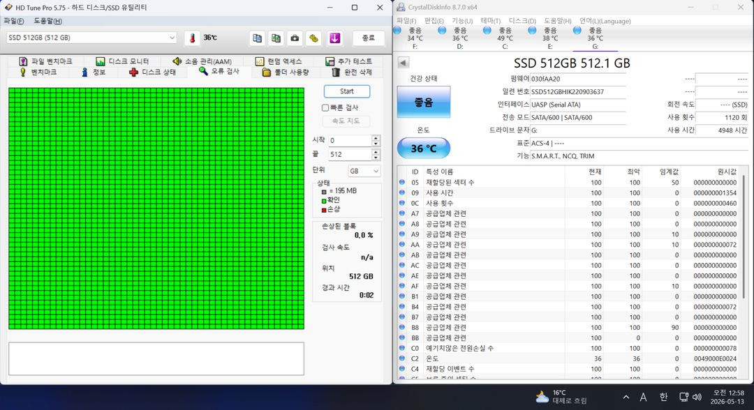Screen dimensions: 754x410
Task: Click the copy screenshot to clipboard icon
Action: pos(276,38)
